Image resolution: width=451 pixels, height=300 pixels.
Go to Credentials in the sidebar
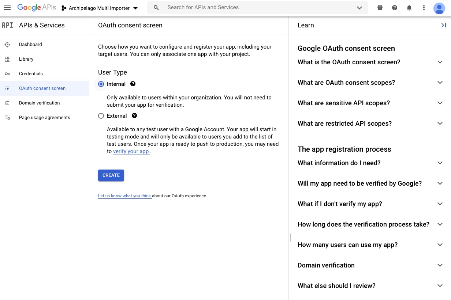[31, 73]
